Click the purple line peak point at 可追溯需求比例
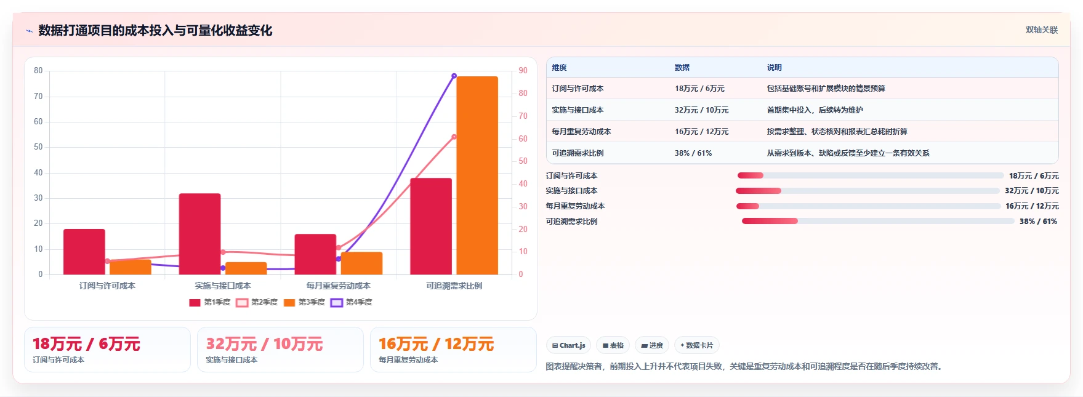Viewport: 1083px width, 397px height. [x=454, y=76]
